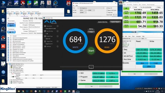Image resolution: width=165 pixels, height=93 pixels.
Task: Expand the AJA Codec Type chevron
Action: [57, 36]
